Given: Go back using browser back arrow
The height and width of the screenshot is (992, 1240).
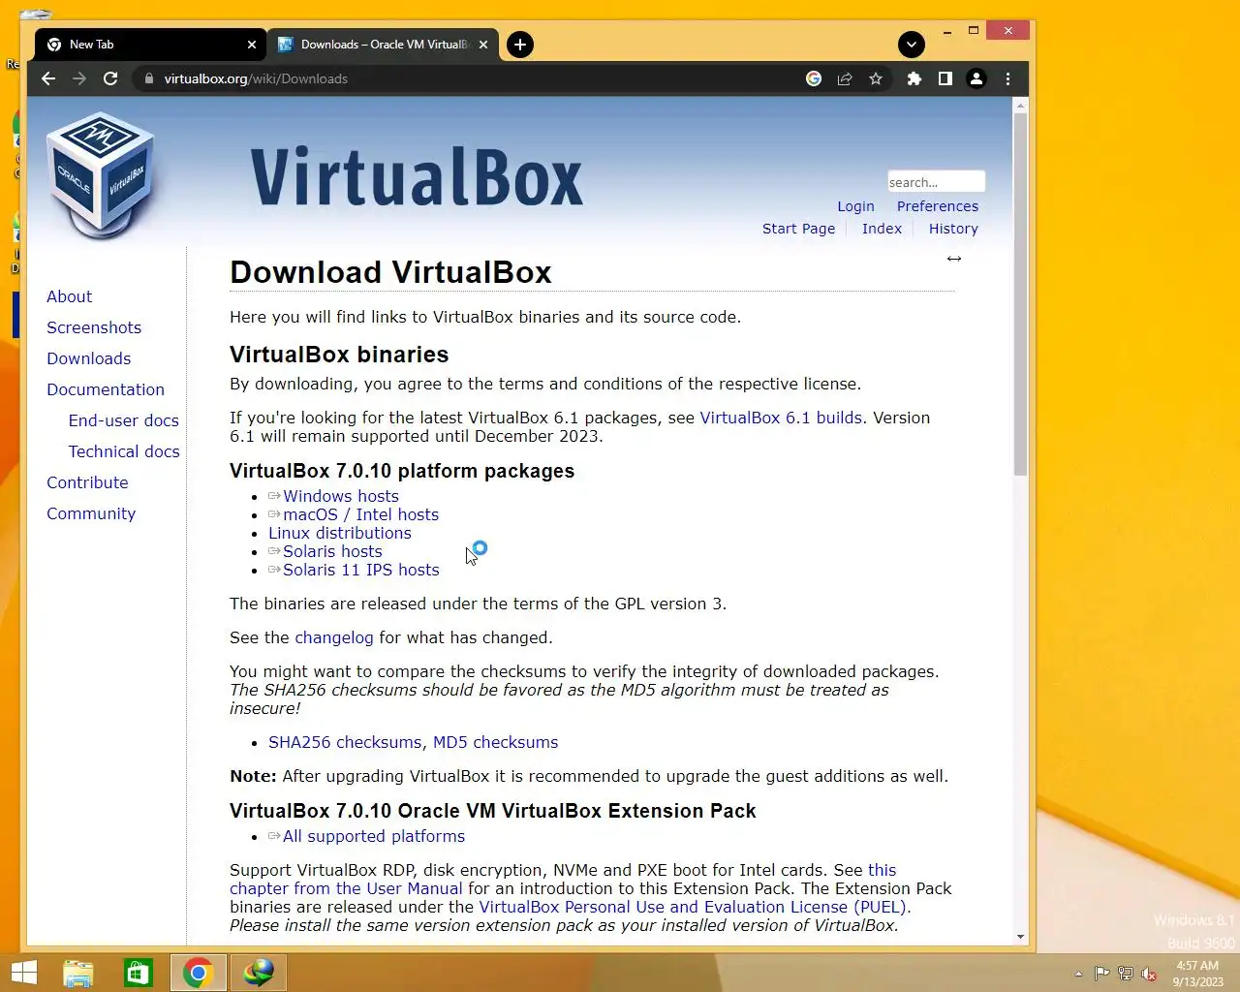Looking at the screenshot, I should (x=48, y=78).
